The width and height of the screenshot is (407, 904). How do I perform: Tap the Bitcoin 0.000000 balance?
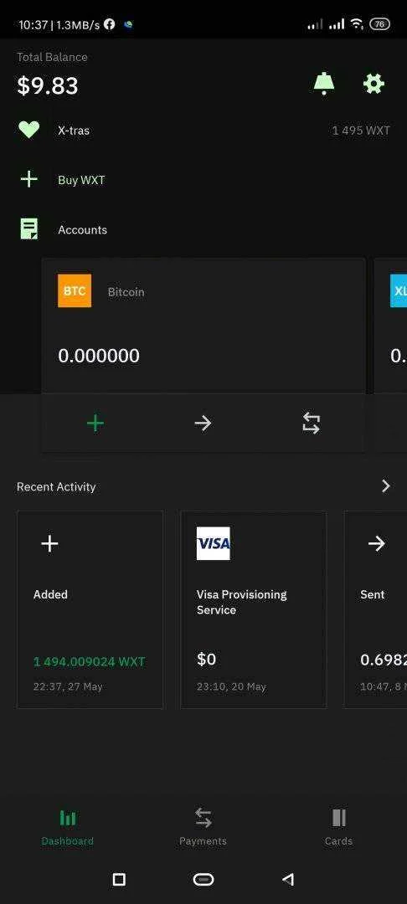pyautogui.click(x=99, y=356)
